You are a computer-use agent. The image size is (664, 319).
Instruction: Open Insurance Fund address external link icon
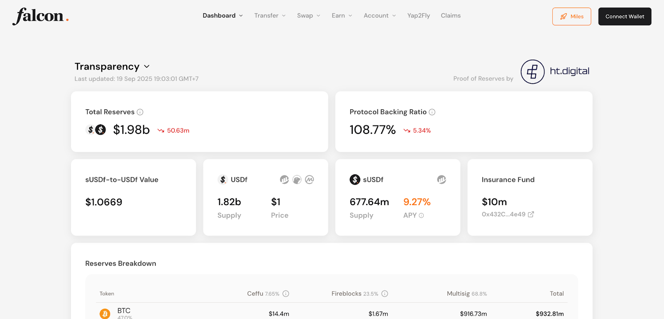point(531,214)
